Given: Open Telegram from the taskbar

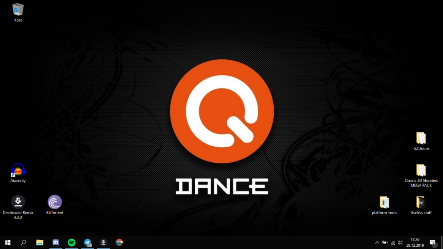Looking at the screenshot, I should 88,242.
